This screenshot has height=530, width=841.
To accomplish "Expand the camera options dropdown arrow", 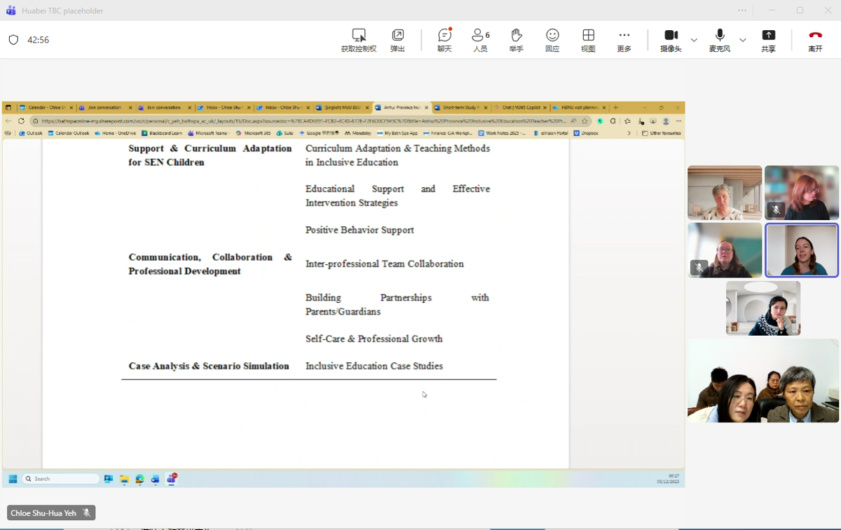I will [x=694, y=40].
